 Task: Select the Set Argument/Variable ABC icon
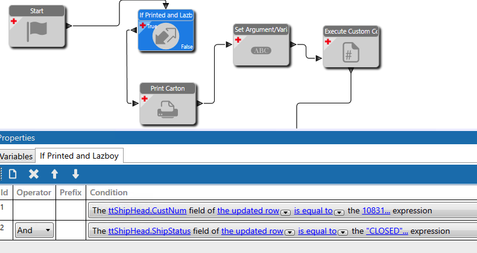[261, 50]
